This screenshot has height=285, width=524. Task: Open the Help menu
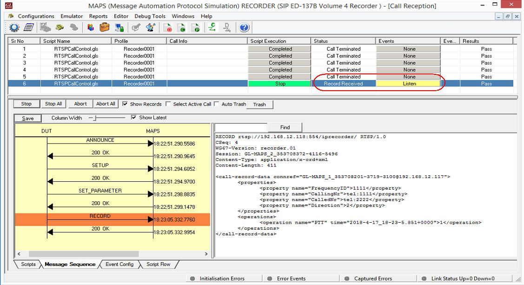click(206, 16)
